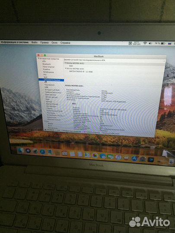This screenshot has width=175, height=233.
Task: Open iTunes from the Dock
Action: pos(118,157)
